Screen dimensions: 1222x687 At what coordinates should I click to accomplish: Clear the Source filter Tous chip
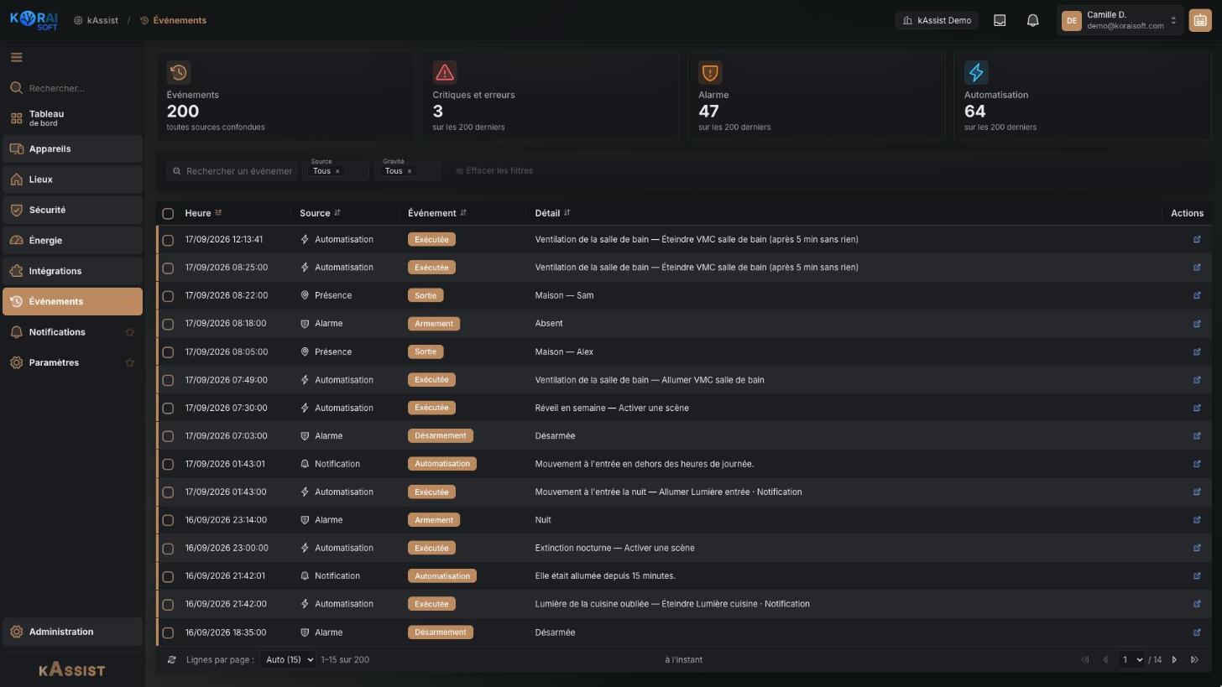337,171
